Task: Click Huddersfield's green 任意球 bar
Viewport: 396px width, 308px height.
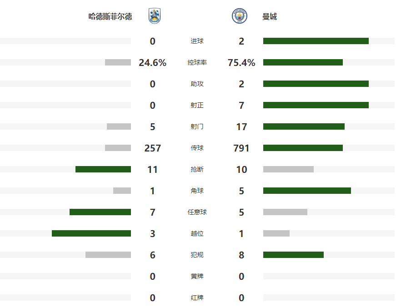Action: (x=100, y=212)
